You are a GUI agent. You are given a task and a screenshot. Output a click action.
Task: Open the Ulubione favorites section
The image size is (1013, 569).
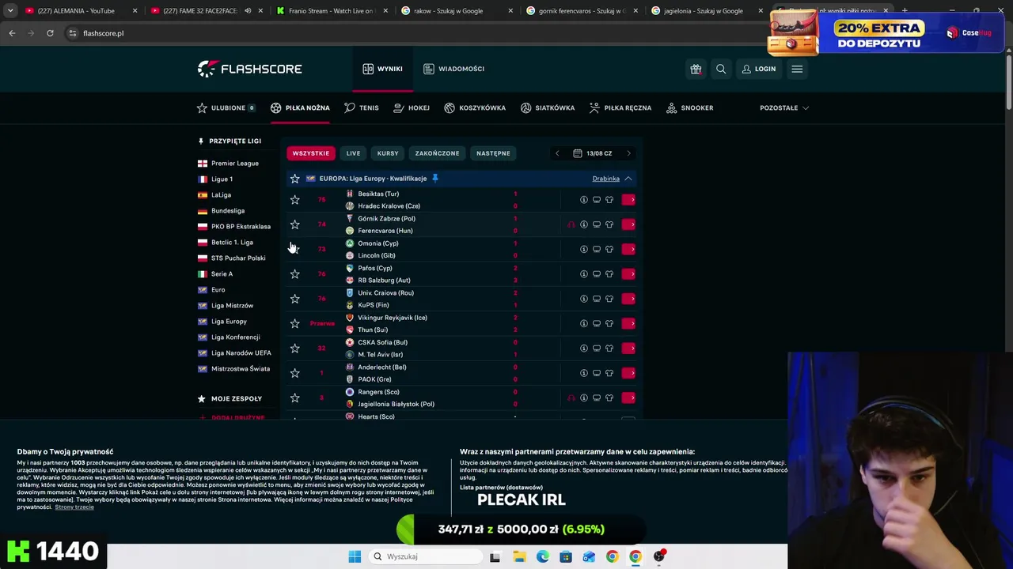(x=226, y=107)
